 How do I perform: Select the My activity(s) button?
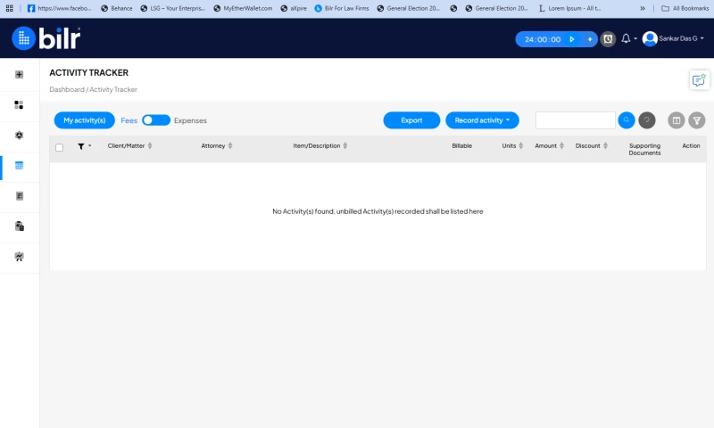(84, 120)
